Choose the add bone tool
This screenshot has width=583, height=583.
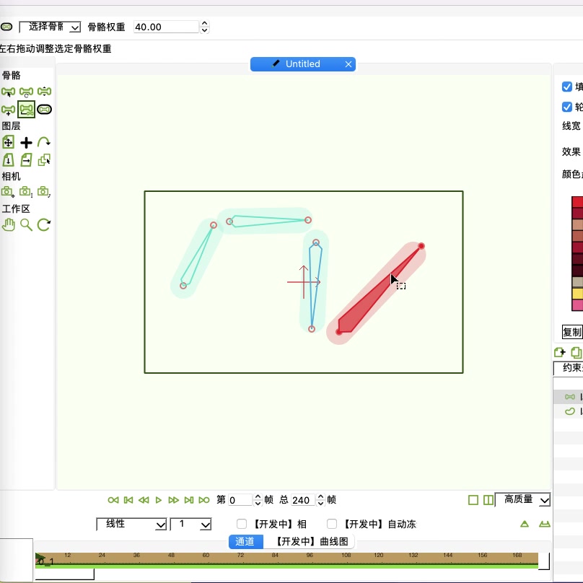pos(8,110)
